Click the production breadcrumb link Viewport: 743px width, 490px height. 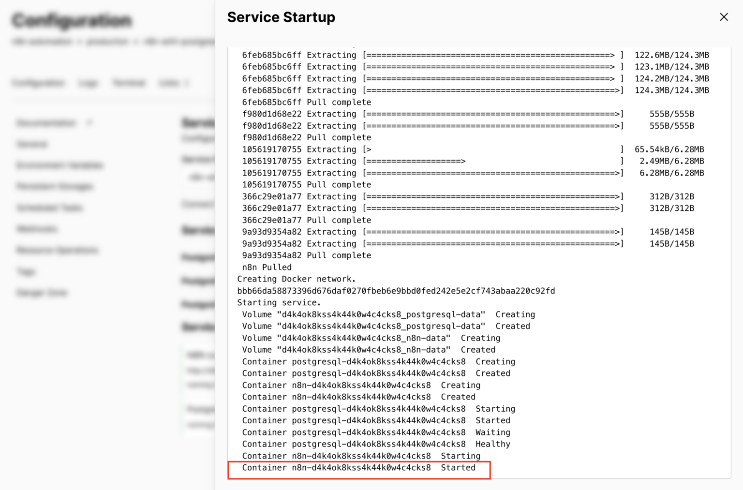107,42
